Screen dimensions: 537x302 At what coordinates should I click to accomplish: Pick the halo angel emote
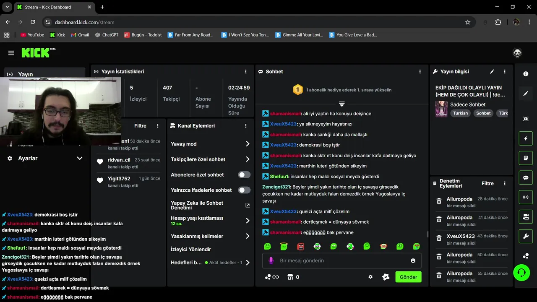[x=284, y=246]
